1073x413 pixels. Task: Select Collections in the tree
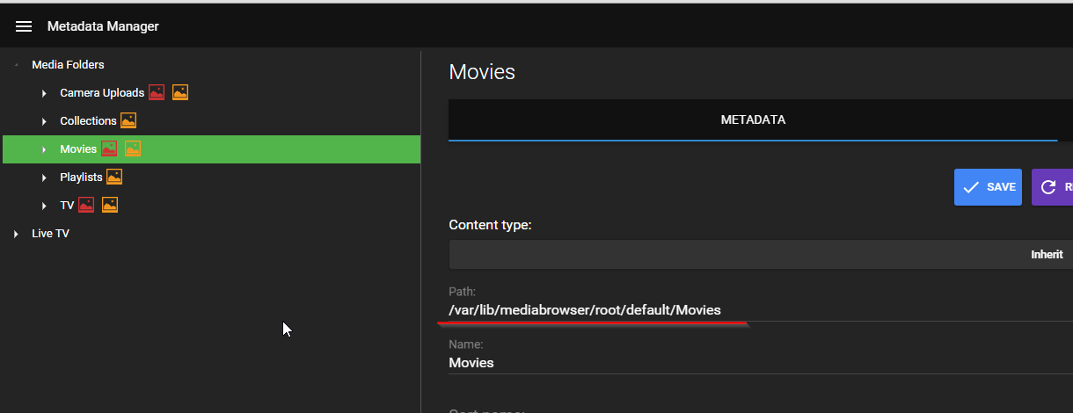coord(88,120)
